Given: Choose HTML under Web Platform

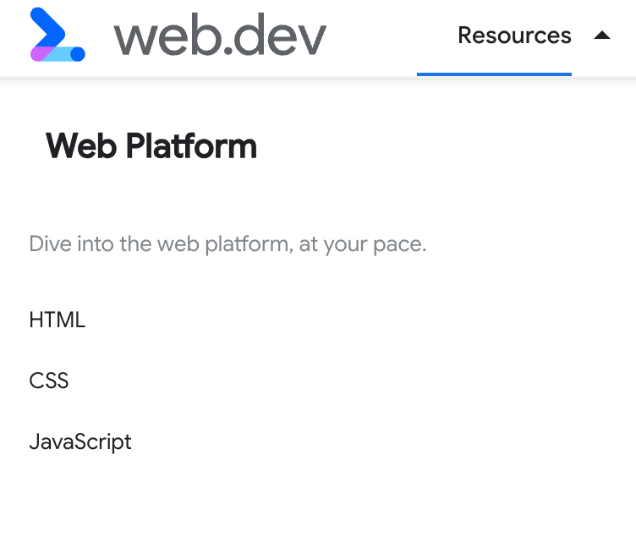Looking at the screenshot, I should click(58, 320).
